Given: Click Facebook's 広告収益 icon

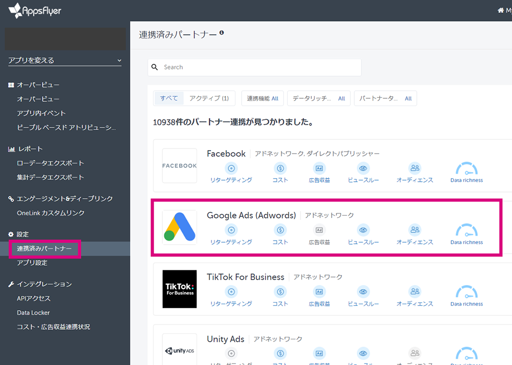Looking at the screenshot, I should click(319, 168).
